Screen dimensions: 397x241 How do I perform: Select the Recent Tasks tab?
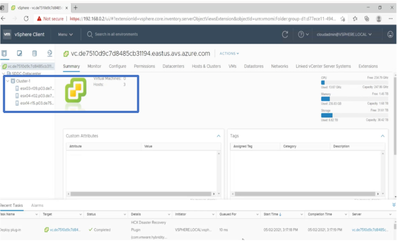[11, 206]
